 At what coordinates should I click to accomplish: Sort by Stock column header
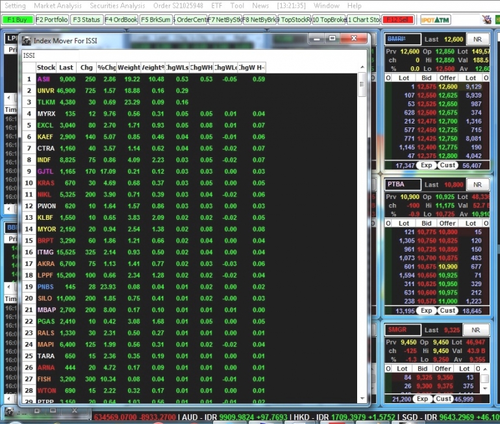(46, 68)
